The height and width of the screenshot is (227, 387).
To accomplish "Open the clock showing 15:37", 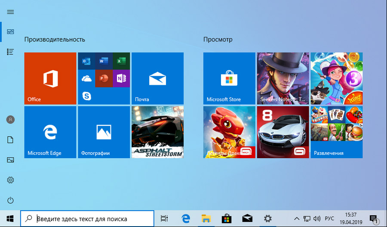I will pyautogui.click(x=351, y=218).
